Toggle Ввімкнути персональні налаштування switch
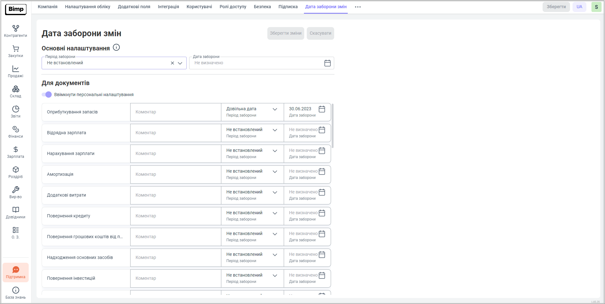The height and width of the screenshot is (304, 605). coord(47,95)
